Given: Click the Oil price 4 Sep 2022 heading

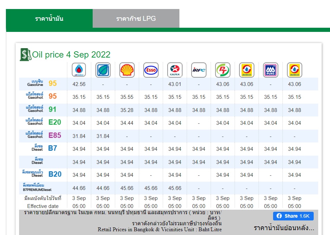Looking at the screenshot, I should tap(71, 55).
